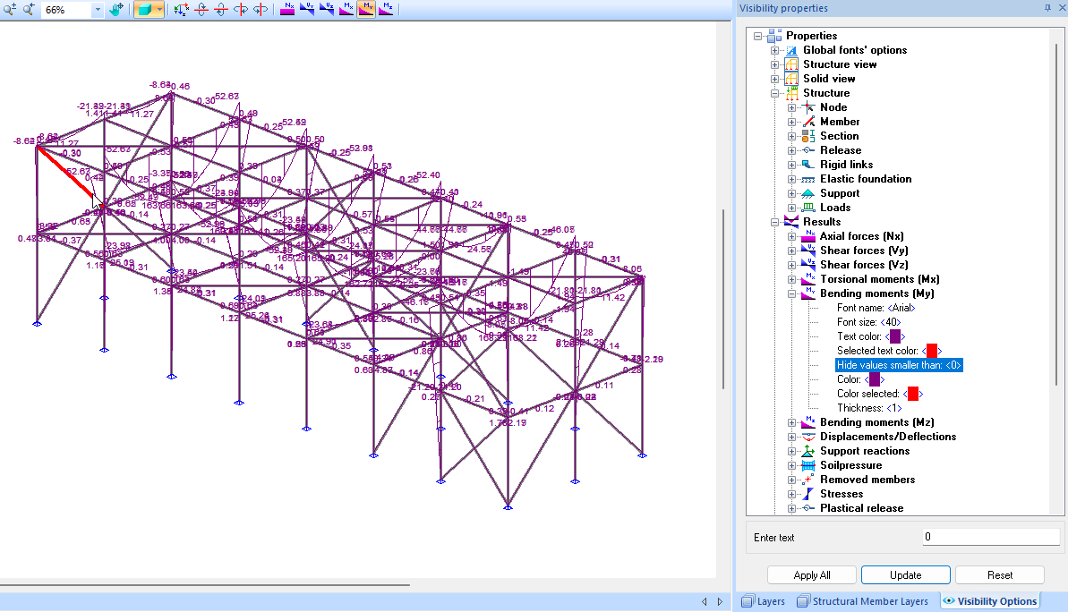Select the Section tree item

[x=839, y=136]
